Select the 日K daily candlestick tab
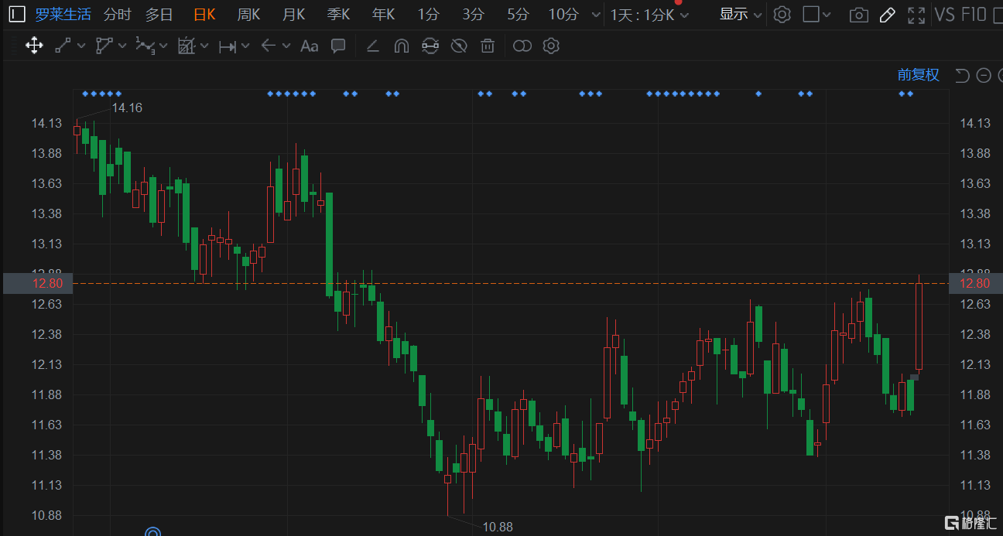Screen dimensions: 1003x536 coord(204,15)
